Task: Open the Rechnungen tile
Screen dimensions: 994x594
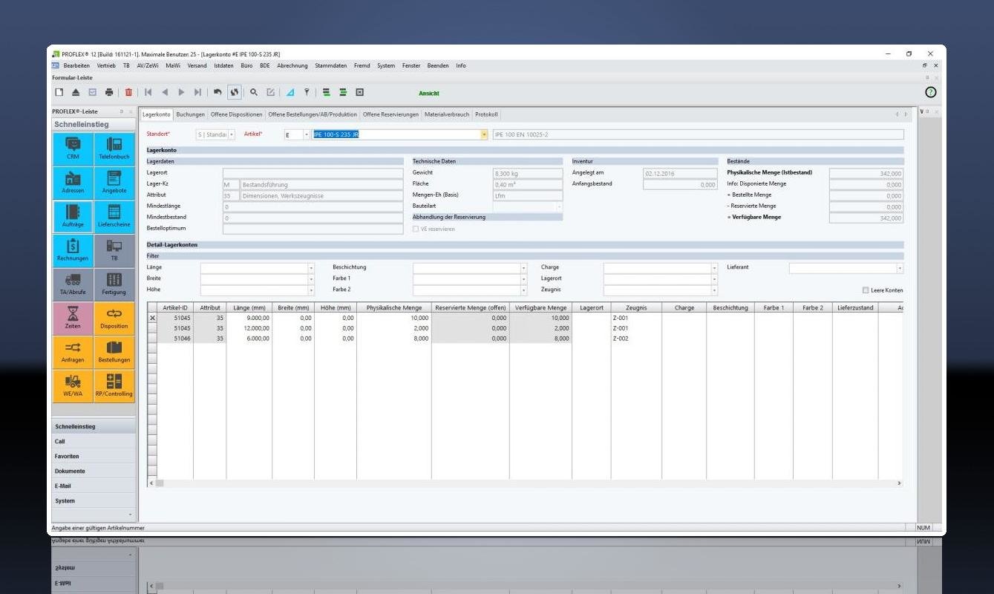Action: coord(73,250)
